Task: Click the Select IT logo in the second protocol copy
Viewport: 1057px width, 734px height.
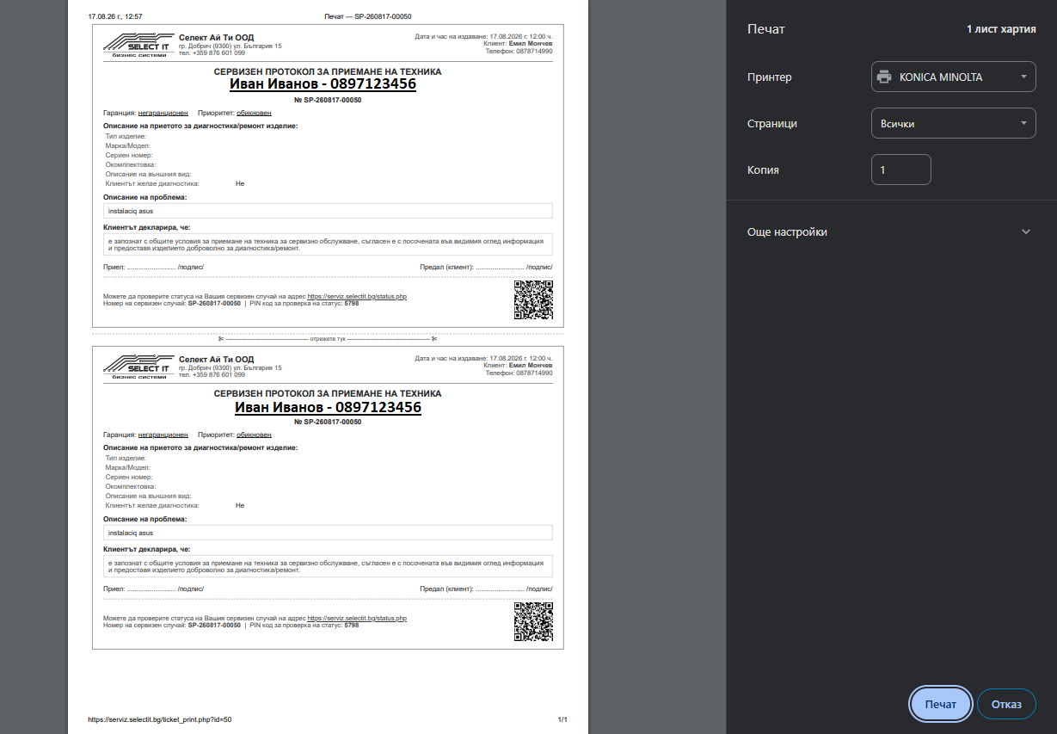Action: [137, 367]
